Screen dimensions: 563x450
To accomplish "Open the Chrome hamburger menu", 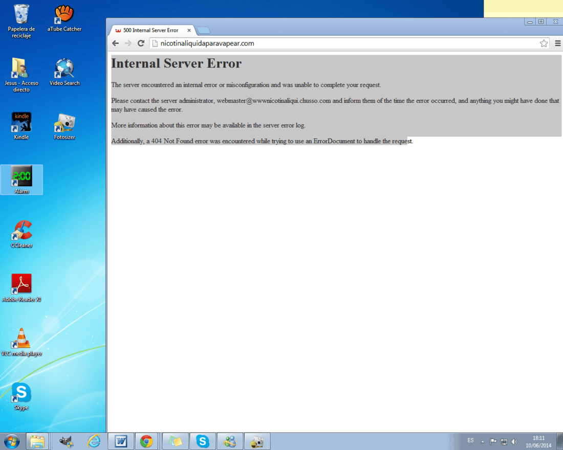I will tap(557, 43).
